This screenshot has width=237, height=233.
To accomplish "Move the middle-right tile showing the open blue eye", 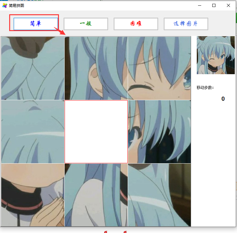I will click(x=159, y=132).
